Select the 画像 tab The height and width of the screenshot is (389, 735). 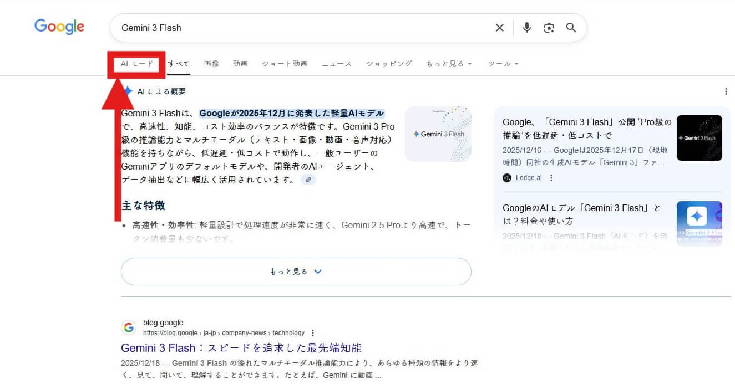point(211,64)
